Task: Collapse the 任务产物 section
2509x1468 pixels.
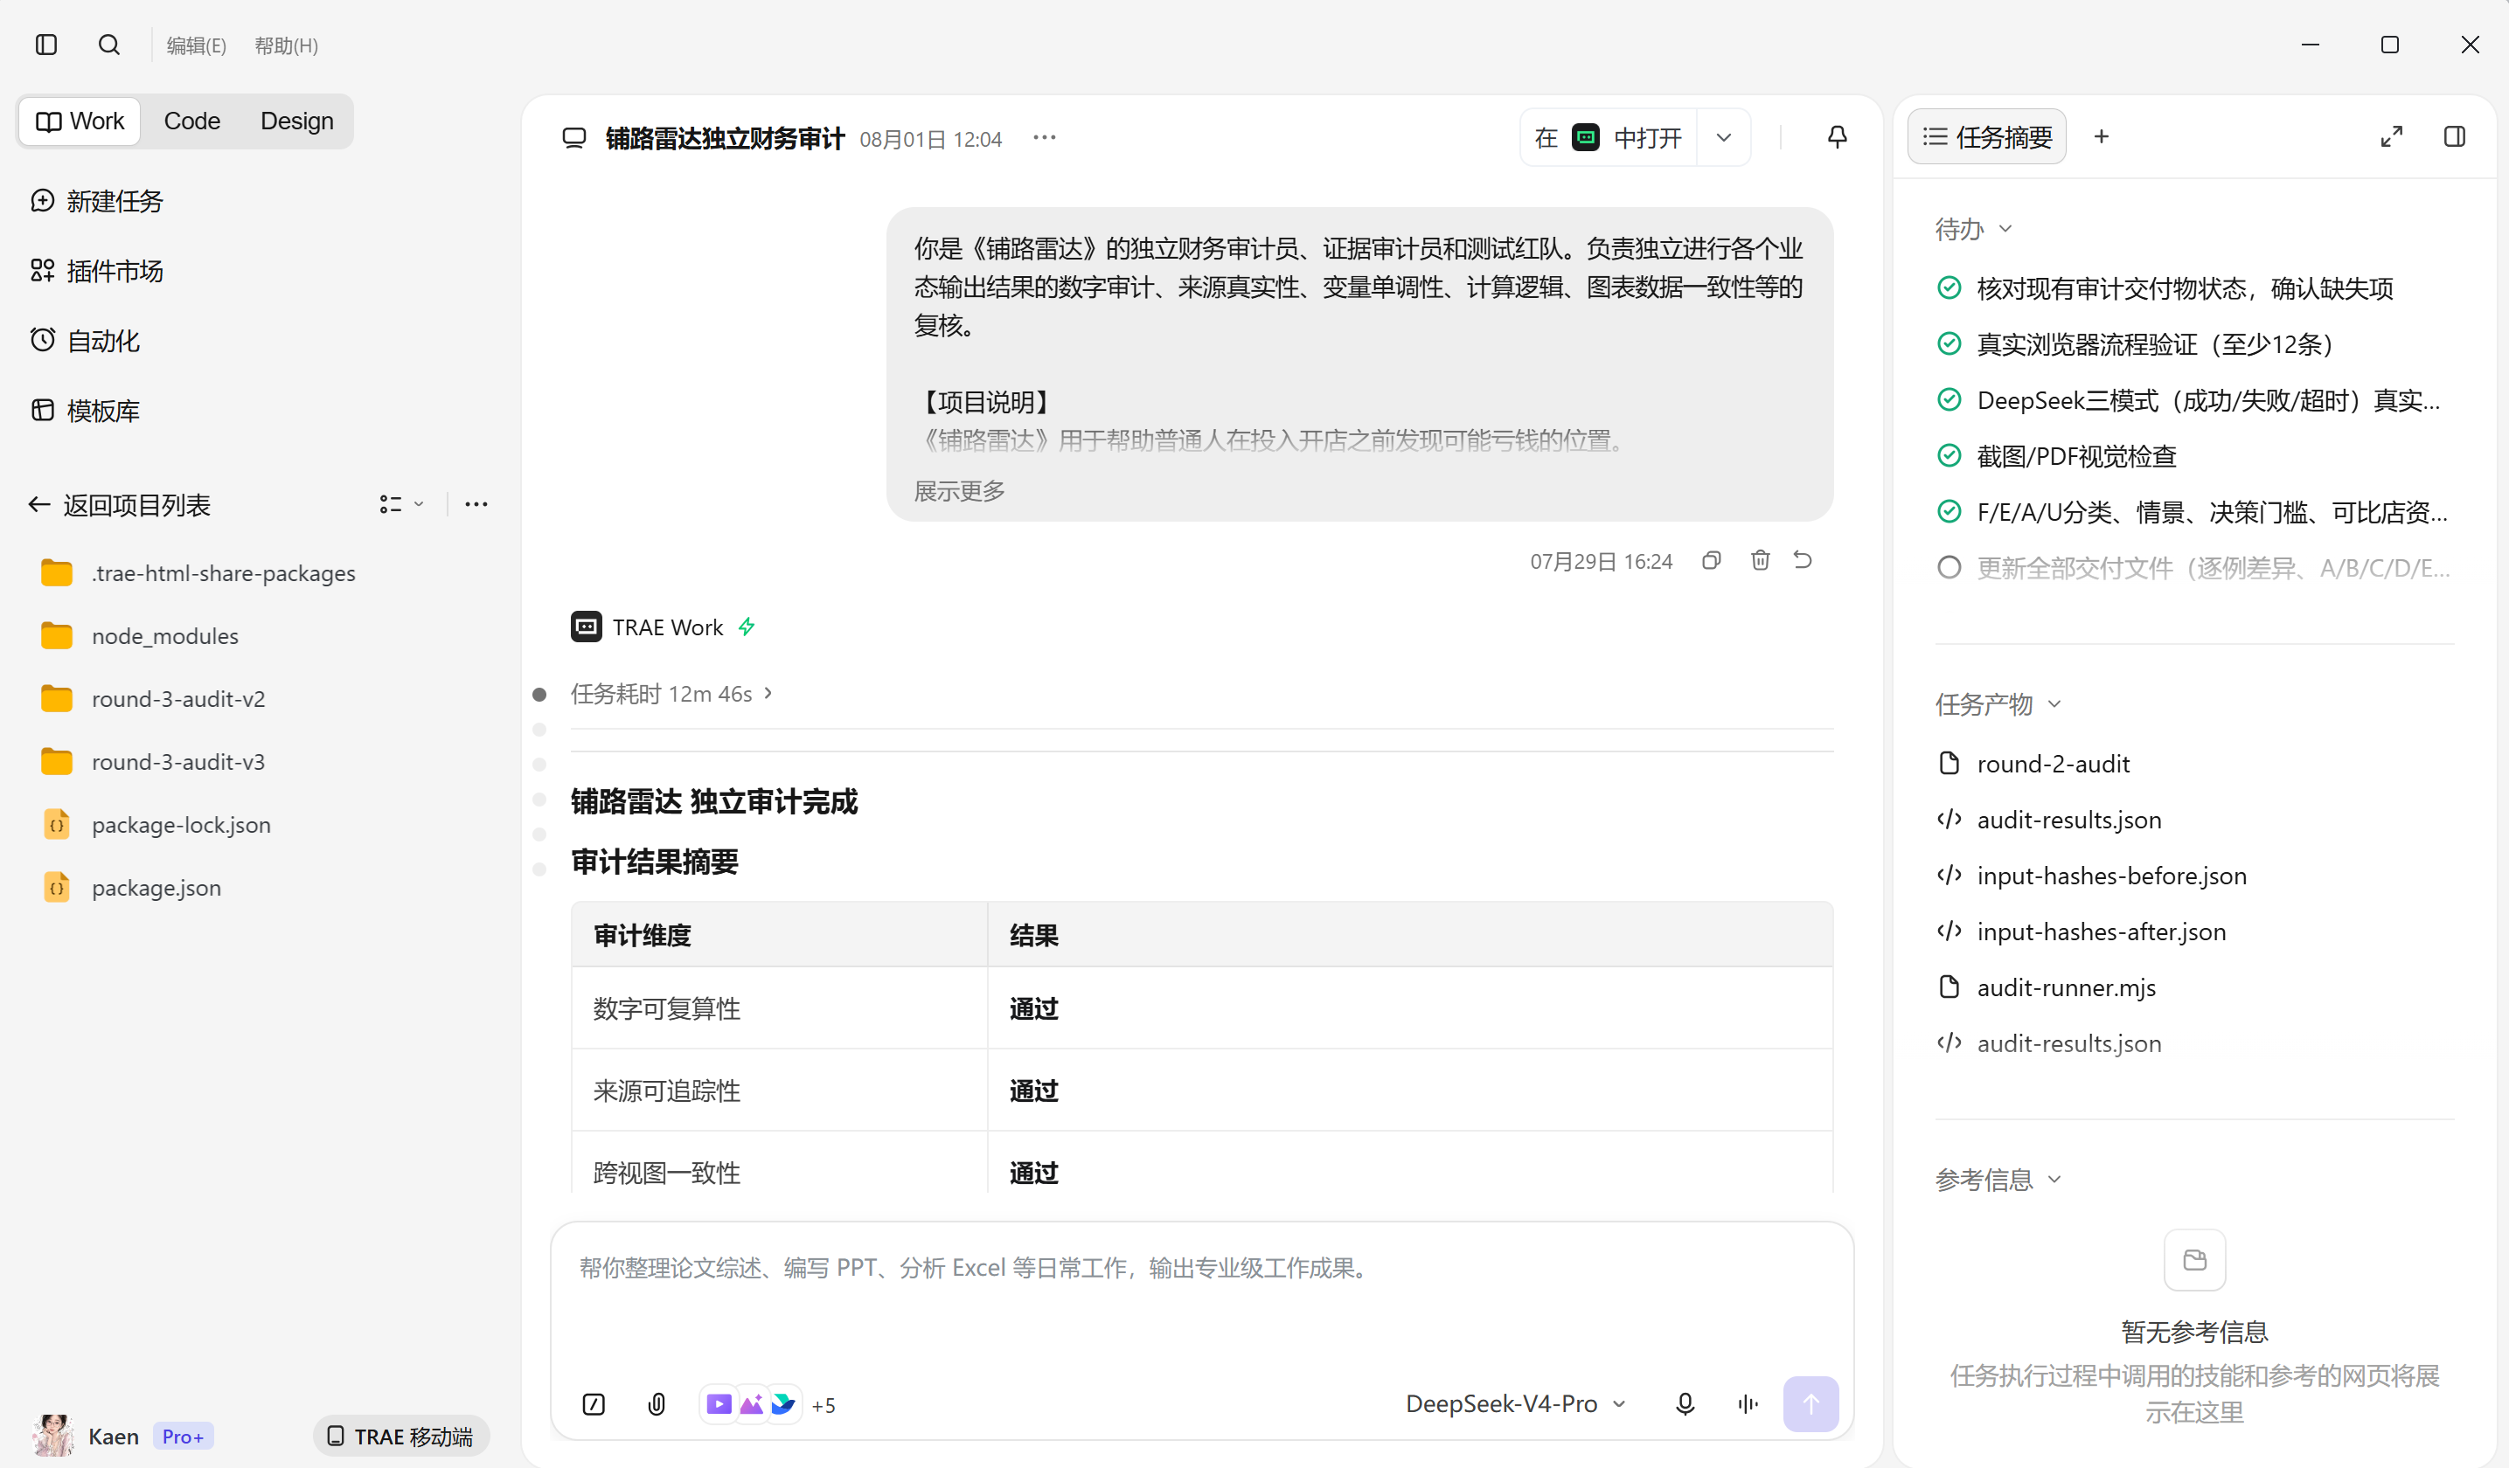Action: (1998, 703)
